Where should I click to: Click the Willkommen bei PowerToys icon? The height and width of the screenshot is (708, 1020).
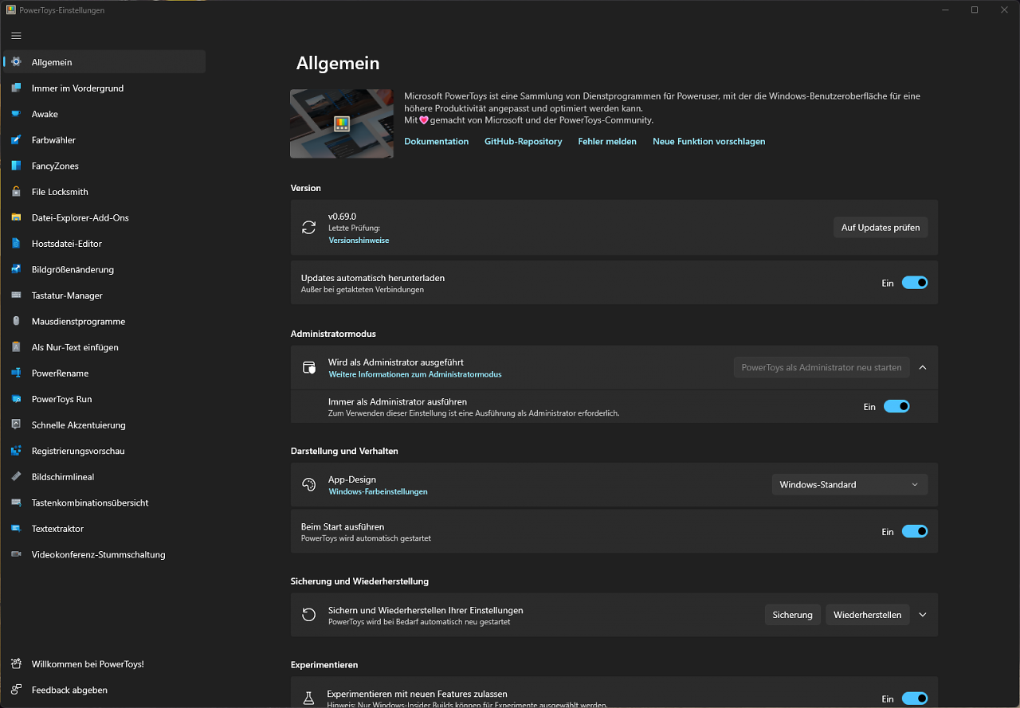pos(16,664)
